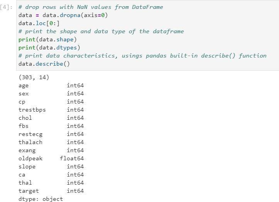The width and height of the screenshot is (279, 202).
Task: Click the cell execution prompt [4]
Action: 7,7
